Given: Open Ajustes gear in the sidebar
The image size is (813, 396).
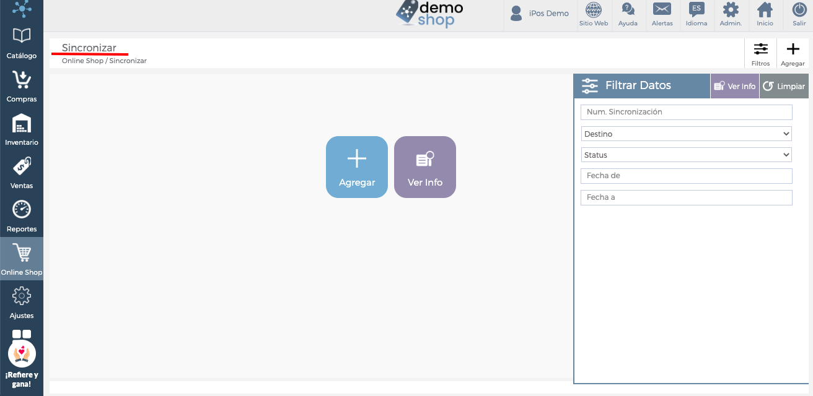Looking at the screenshot, I should (22, 302).
